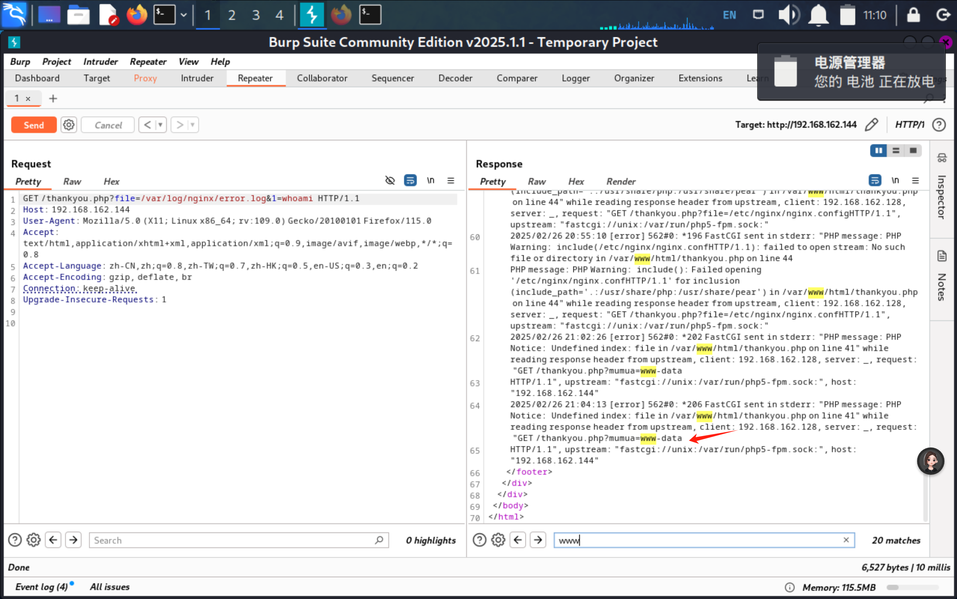
Task: Click the Repeater request settings gear icon
Action: pos(68,125)
